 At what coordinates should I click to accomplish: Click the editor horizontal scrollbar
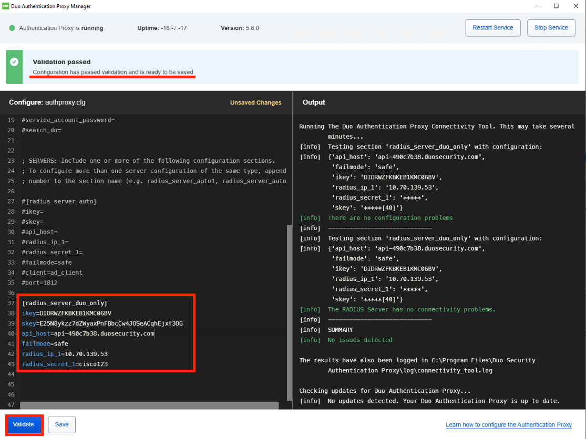[x=149, y=405]
